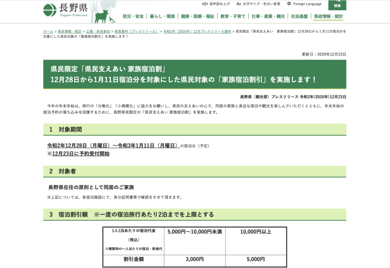The width and height of the screenshot is (390, 268).
Task: Click the 3 宿泊割引額 section heading
Action: (195, 215)
